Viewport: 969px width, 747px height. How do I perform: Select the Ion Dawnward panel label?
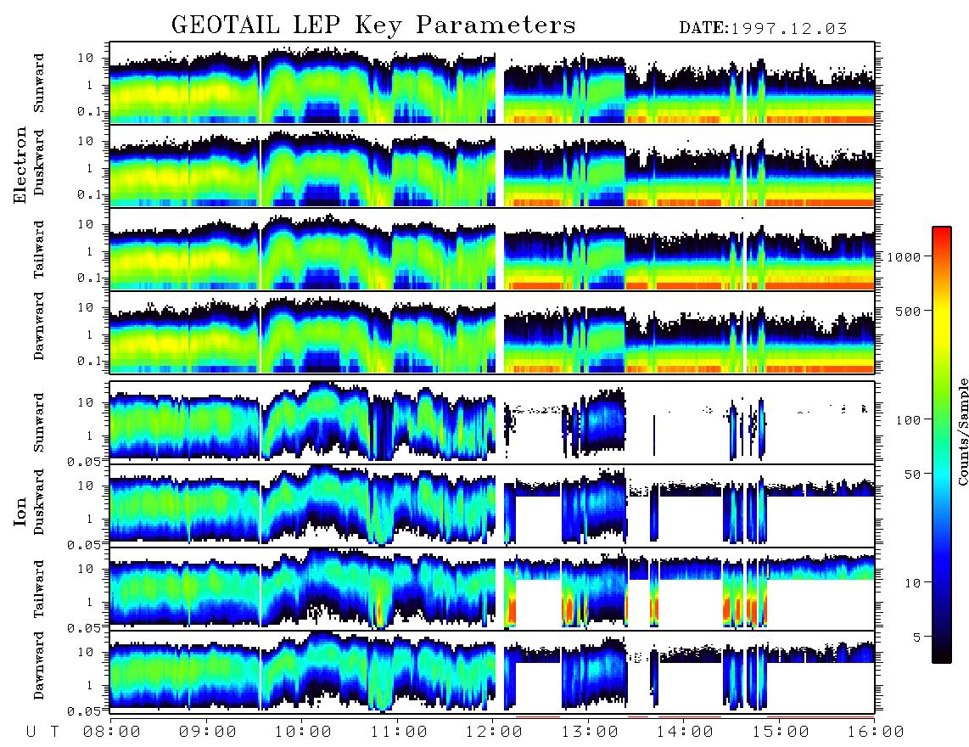(39, 666)
